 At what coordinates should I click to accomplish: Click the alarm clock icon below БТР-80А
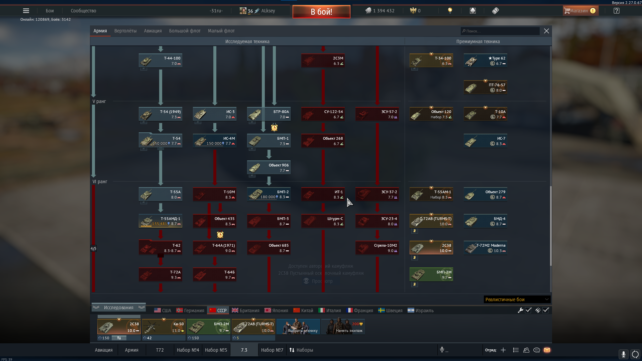point(274,127)
